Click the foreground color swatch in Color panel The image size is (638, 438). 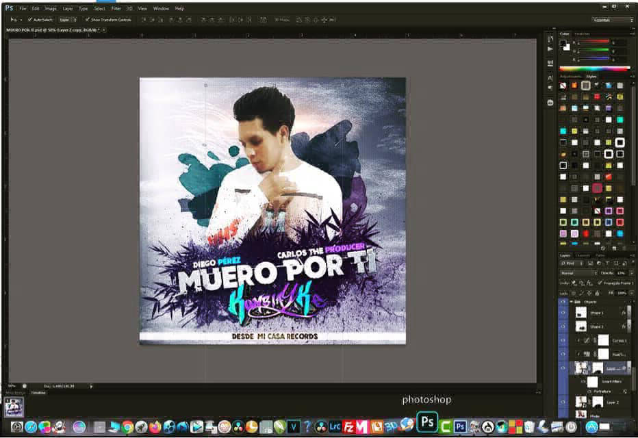coord(563,44)
